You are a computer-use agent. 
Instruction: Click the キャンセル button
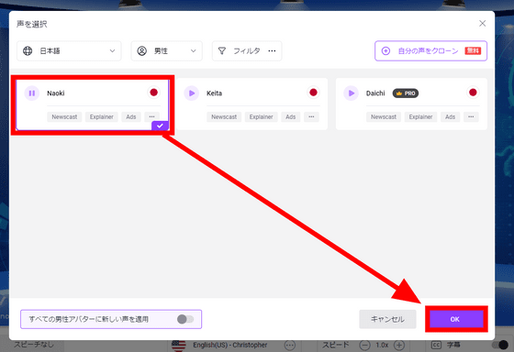click(x=387, y=319)
